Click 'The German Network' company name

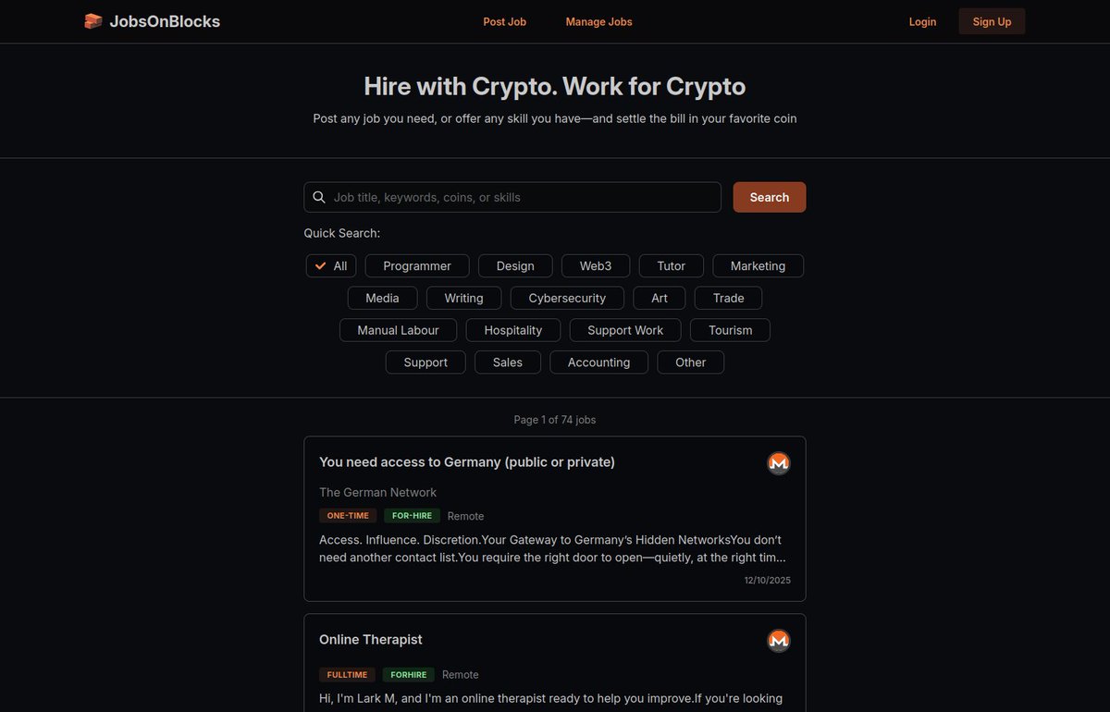click(x=377, y=492)
